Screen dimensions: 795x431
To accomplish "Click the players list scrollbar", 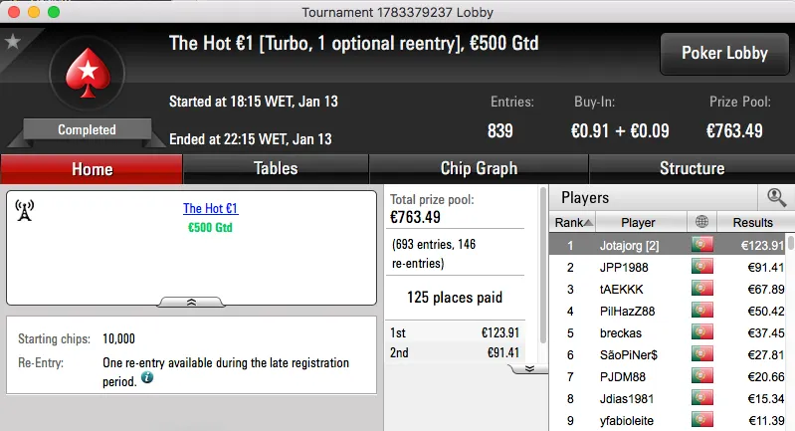I will [x=791, y=328].
